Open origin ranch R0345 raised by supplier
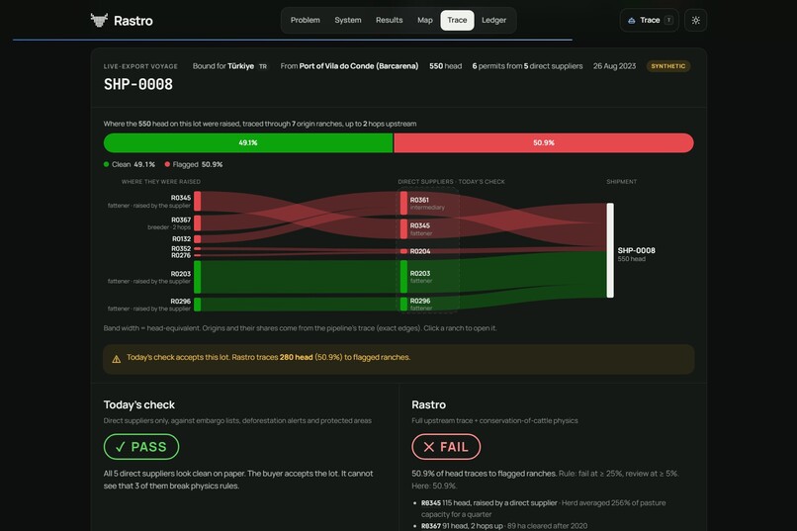The width and height of the screenshot is (797, 531). (197, 201)
